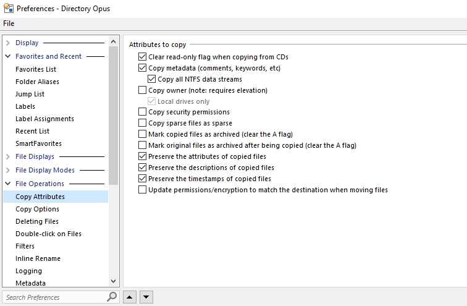
Task: Enable Update permissions/encryption to match destination
Action: pyautogui.click(x=142, y=190)
